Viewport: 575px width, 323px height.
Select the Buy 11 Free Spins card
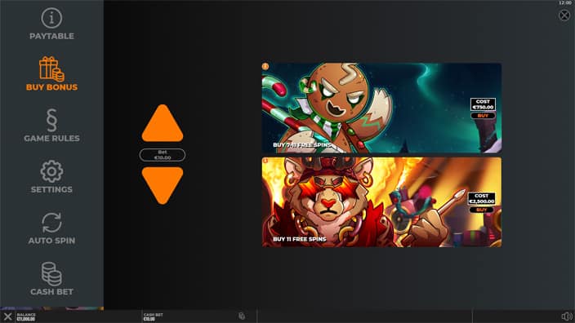pyautogui.click(x=381, y=202)
